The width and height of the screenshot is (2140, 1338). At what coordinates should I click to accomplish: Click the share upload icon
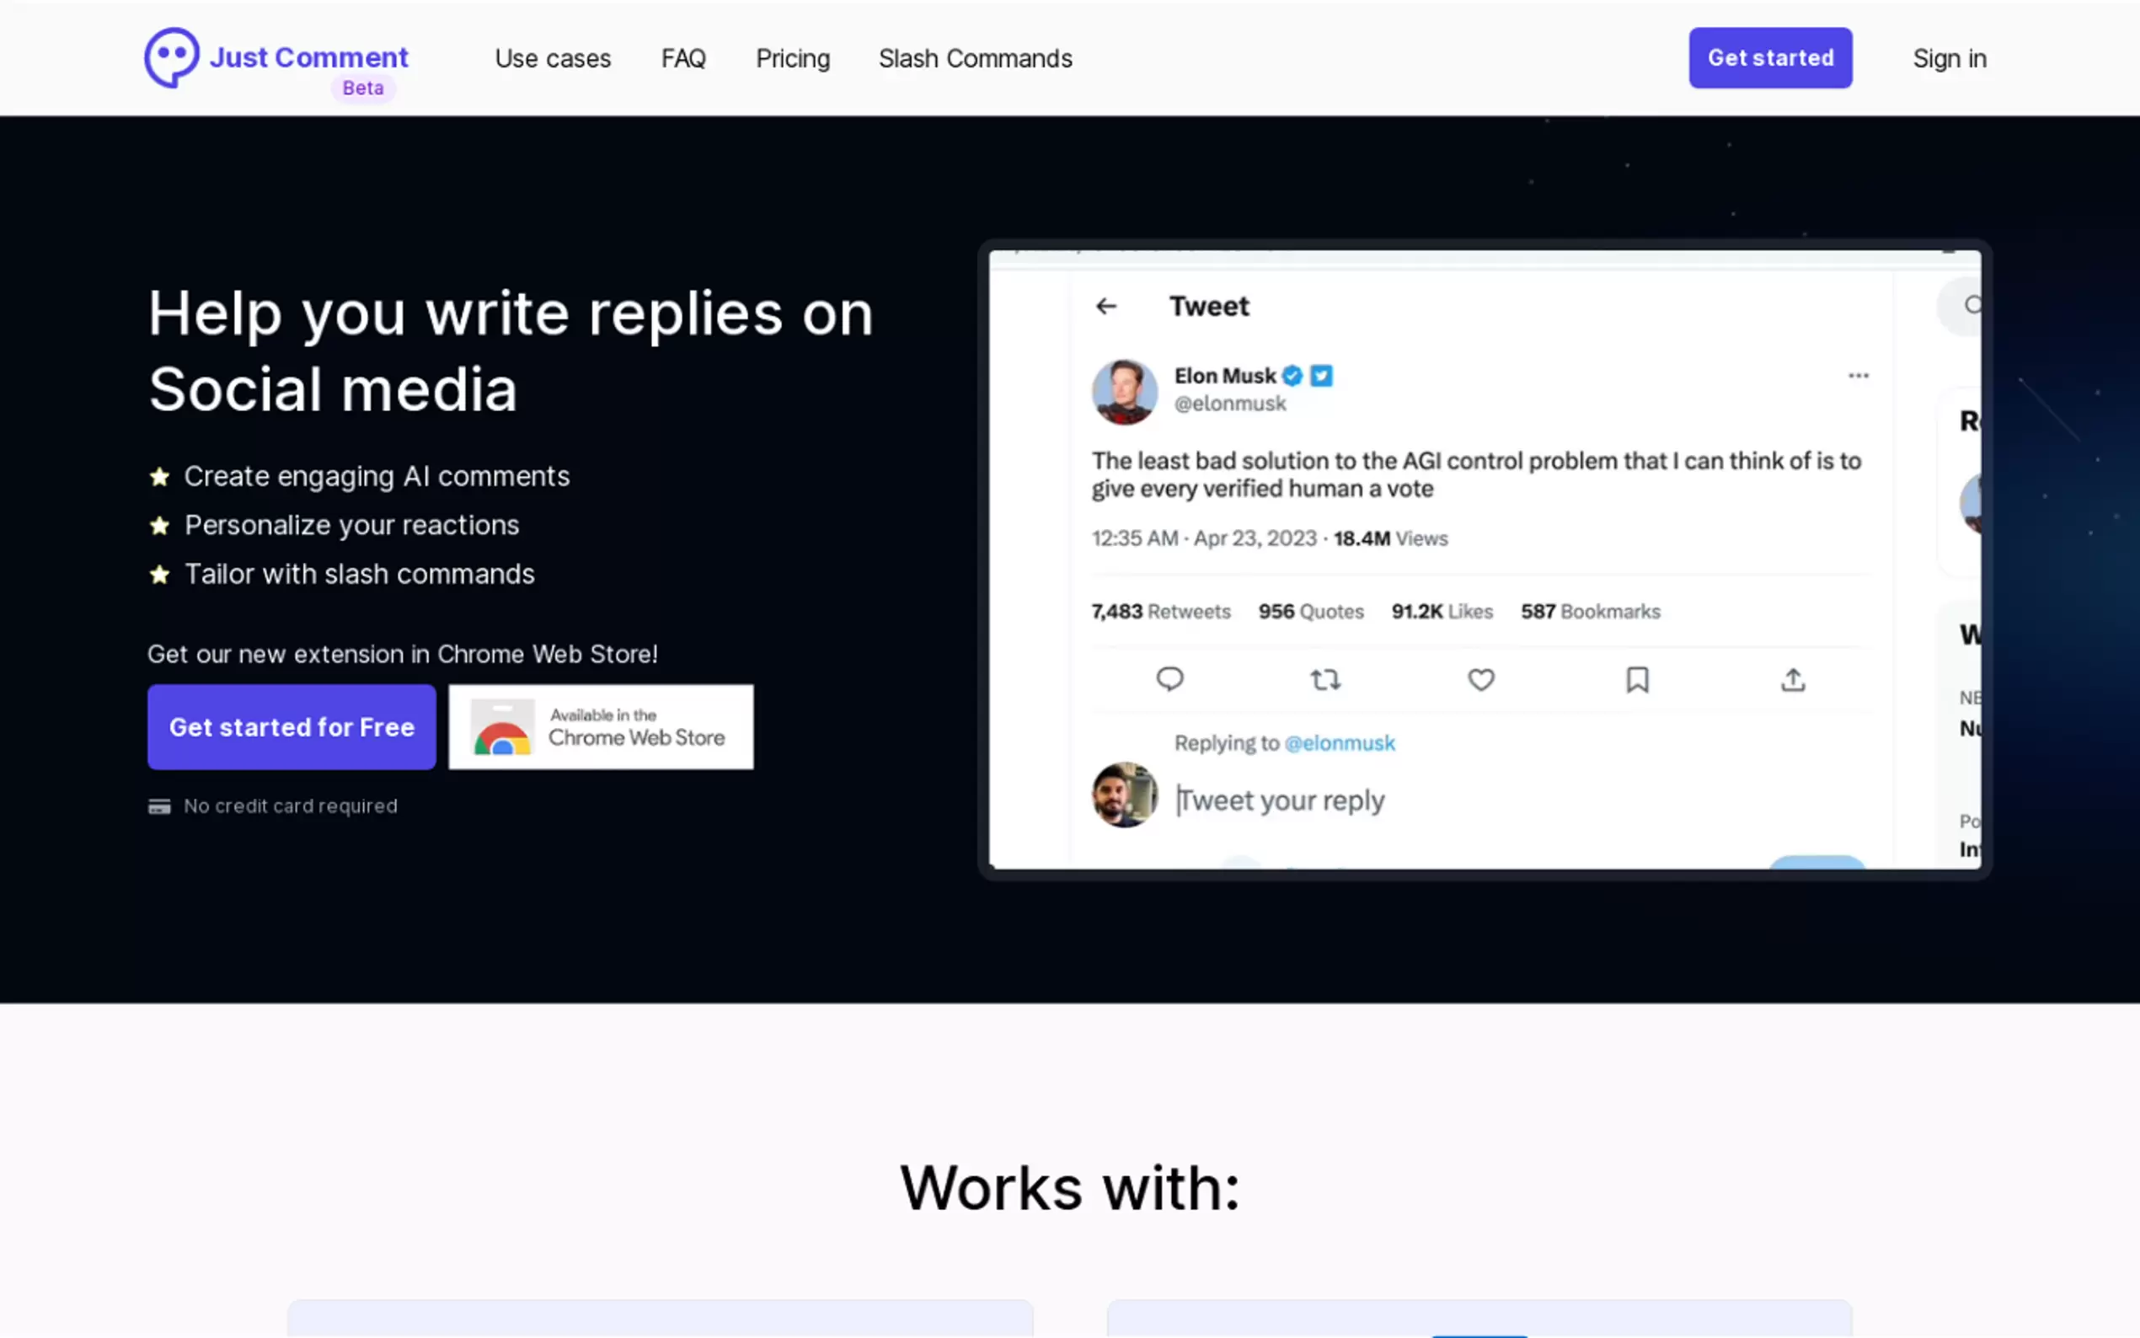(x=1792, y=680)
